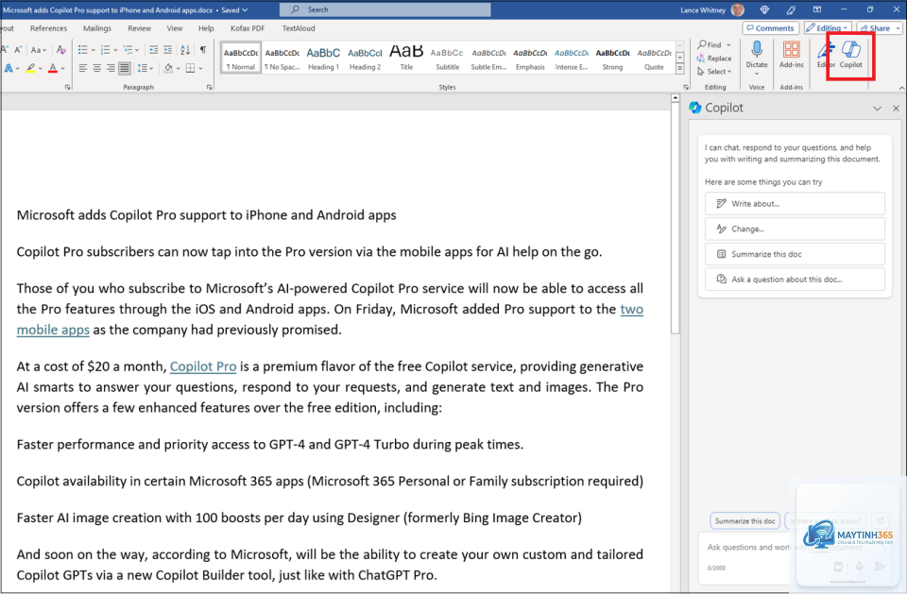Open the View tab
The image size is (907, 594).
click(x=175, y=27)
